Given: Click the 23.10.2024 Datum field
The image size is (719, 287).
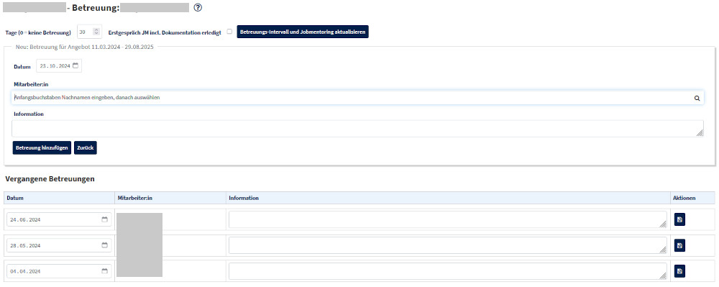Looking at the screenshot, I should (x=59, y=65).
